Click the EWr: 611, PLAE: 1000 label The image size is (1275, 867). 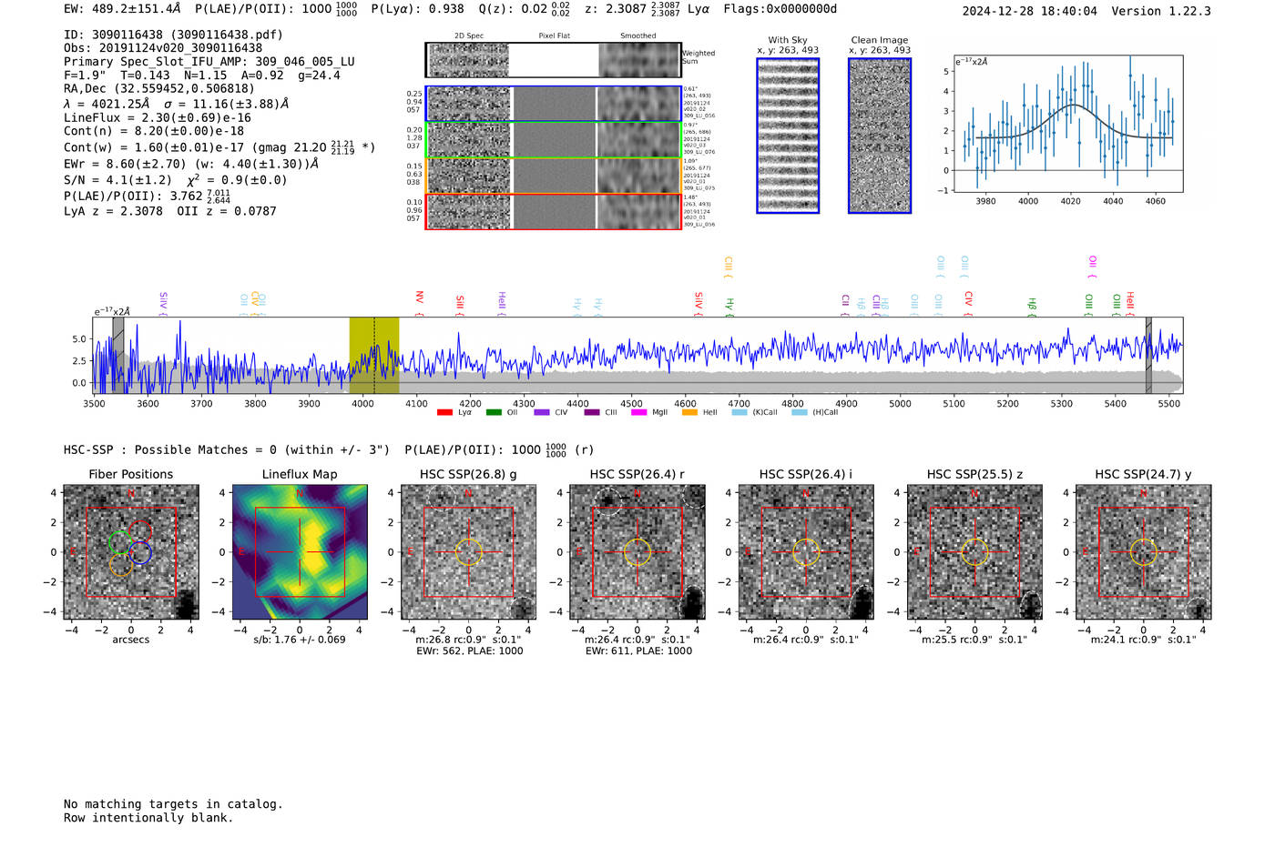[x=638, y=651]
